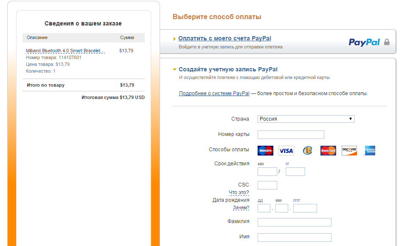Image resolution: width=410 pixels, height=246 pixels.
Task: Click the padlock security icon
Action: [x=387, y=42]
